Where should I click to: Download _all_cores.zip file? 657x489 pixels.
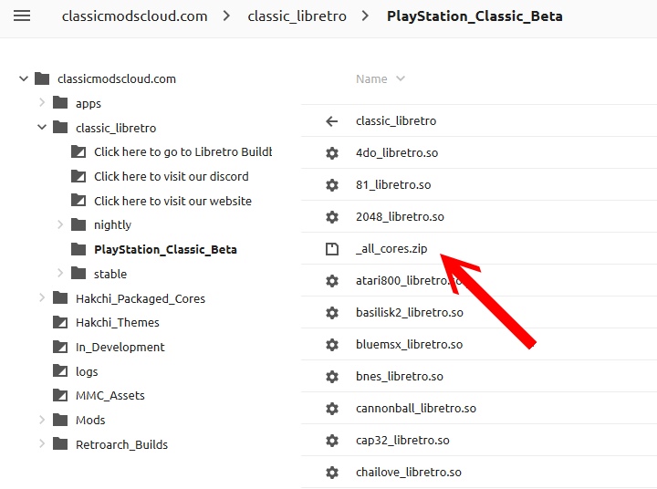391,249
